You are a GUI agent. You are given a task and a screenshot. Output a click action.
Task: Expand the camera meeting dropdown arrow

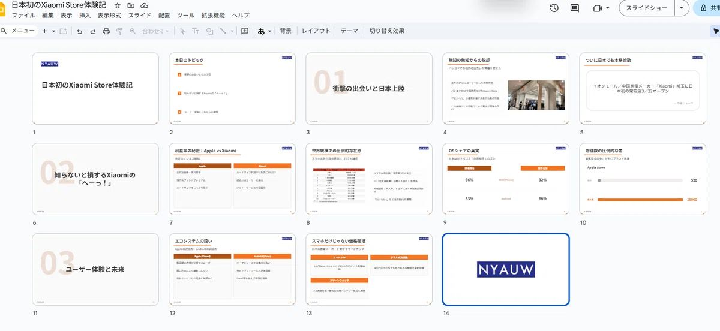tap(608, 8)
